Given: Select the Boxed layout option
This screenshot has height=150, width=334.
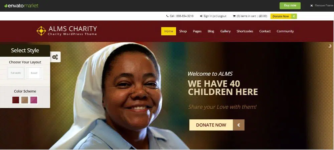Looking at the screenshot, I should [34, 73].
